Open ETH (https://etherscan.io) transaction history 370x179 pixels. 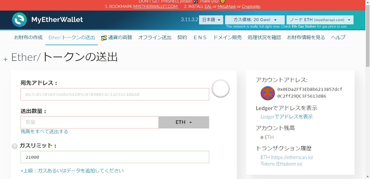(x=287, y=157)
